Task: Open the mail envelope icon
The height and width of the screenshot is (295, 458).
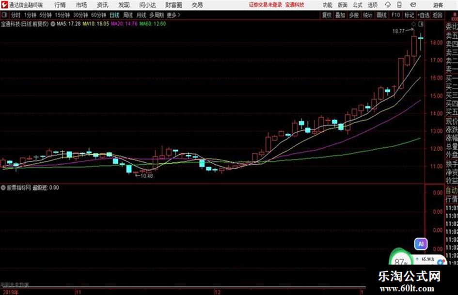Action: (x=413, y=5)
